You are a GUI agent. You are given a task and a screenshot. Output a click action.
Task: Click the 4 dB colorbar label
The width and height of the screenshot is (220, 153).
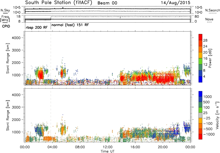pos(204,76)
